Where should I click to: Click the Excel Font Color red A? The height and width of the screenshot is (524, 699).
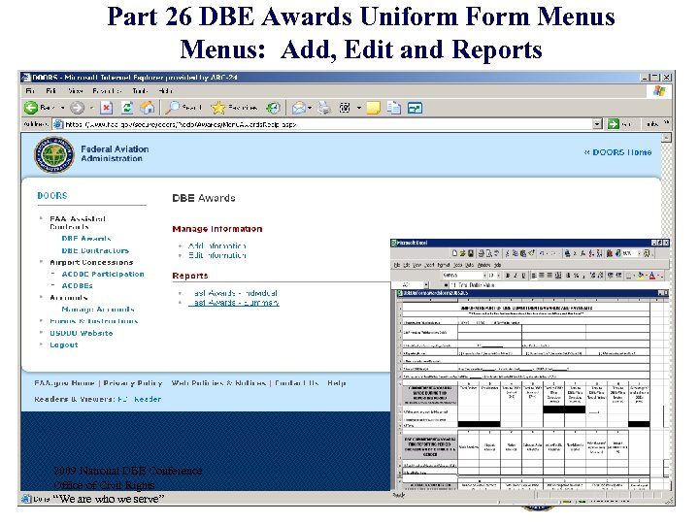(x=652, y=276)
